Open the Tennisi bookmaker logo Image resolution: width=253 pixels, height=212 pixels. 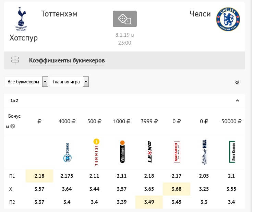[x=96, y=152]
